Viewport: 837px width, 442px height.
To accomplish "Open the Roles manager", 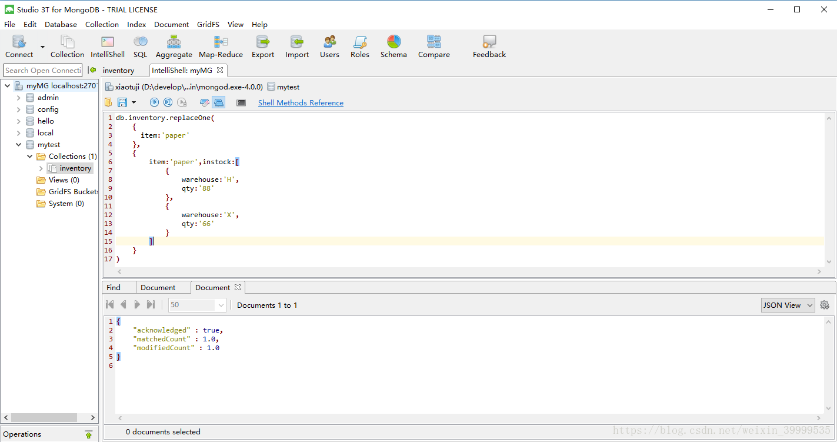I will tap(360, 46).
